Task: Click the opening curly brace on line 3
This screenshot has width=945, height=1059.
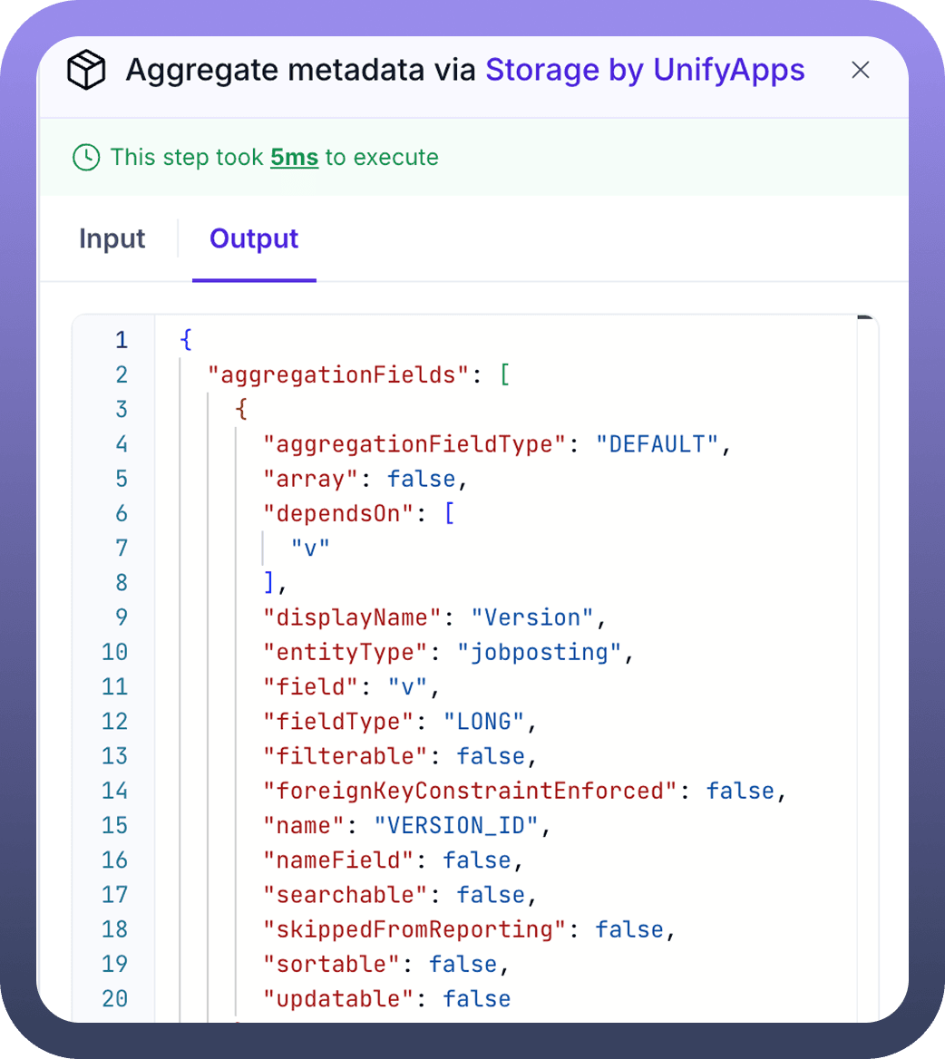Action: coord(241,409)
